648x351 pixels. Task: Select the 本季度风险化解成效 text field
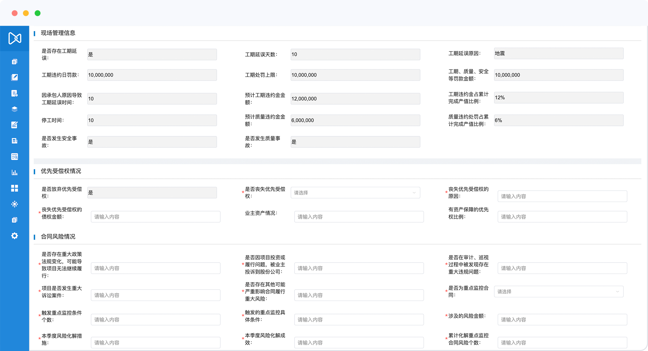(359, 343)
